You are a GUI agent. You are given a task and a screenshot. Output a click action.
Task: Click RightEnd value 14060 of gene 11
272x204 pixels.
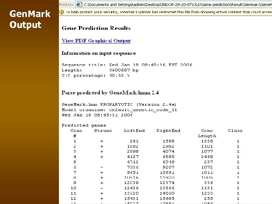(x=167, y=193)
